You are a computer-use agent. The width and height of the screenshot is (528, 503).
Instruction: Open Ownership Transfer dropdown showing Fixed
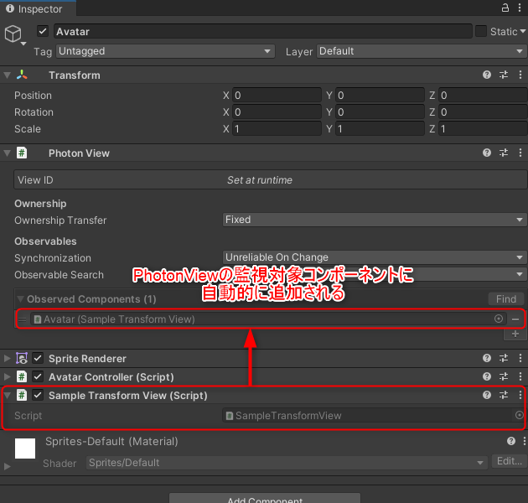click(x=375, y=220)
